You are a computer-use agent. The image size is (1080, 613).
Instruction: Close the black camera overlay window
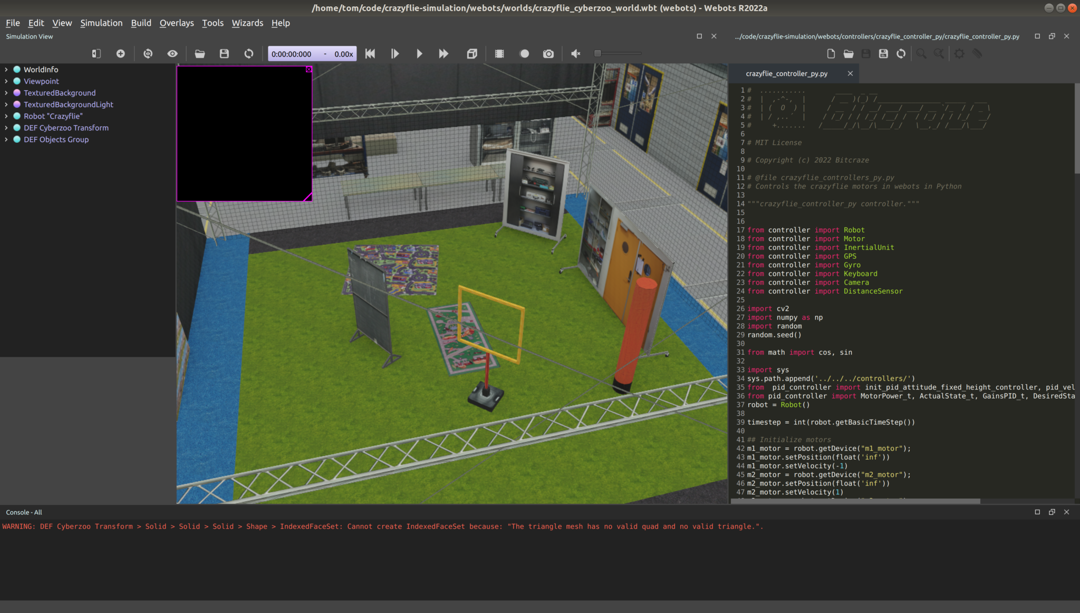point(309,70)
